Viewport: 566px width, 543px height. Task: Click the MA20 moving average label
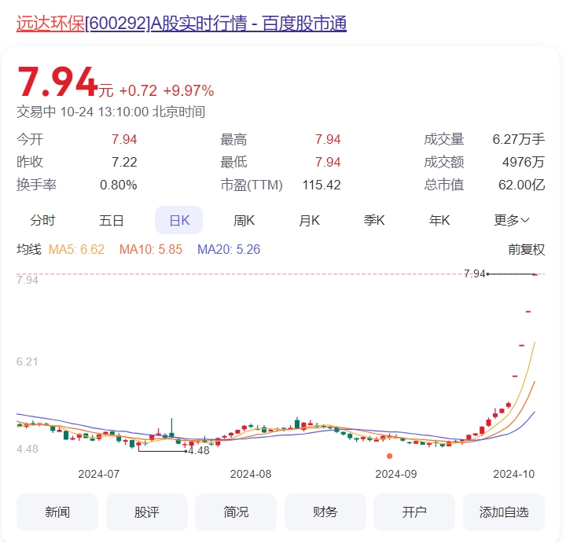point(229,250)
